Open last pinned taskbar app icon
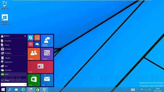Screen dimensions: 164x92 point(45,90)
